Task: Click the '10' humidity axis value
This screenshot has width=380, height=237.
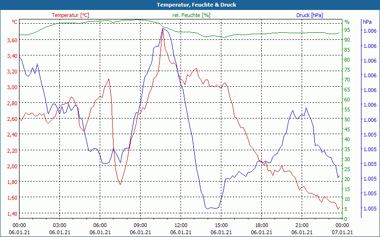Action: (x=347, y=199)
